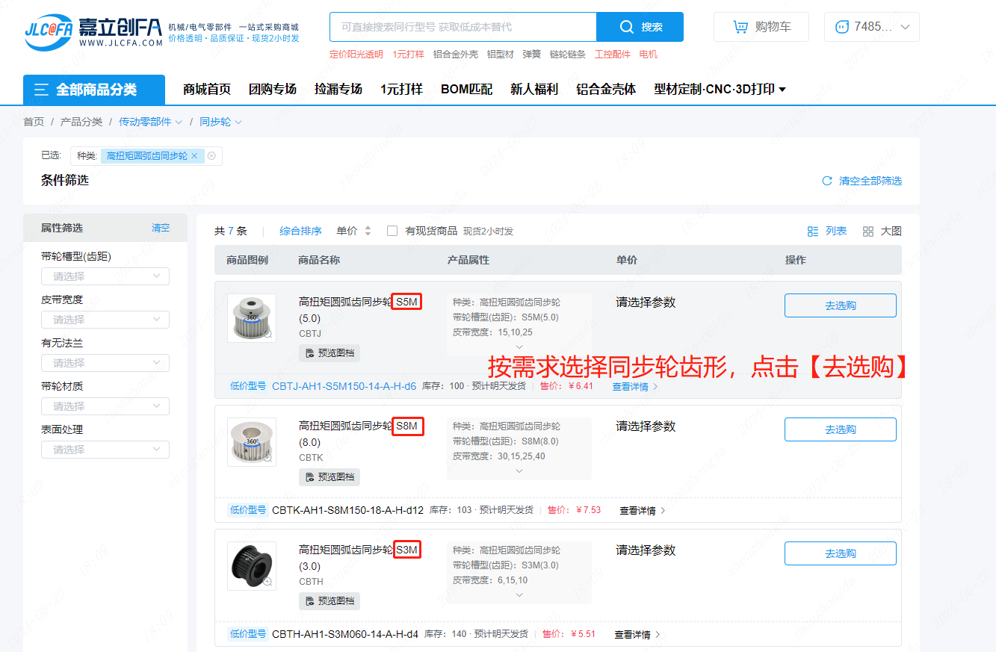Preview drawings for CBTK product
Image resolution: width=996 pixels, height=652 pixels.
[x=330, y=476]
